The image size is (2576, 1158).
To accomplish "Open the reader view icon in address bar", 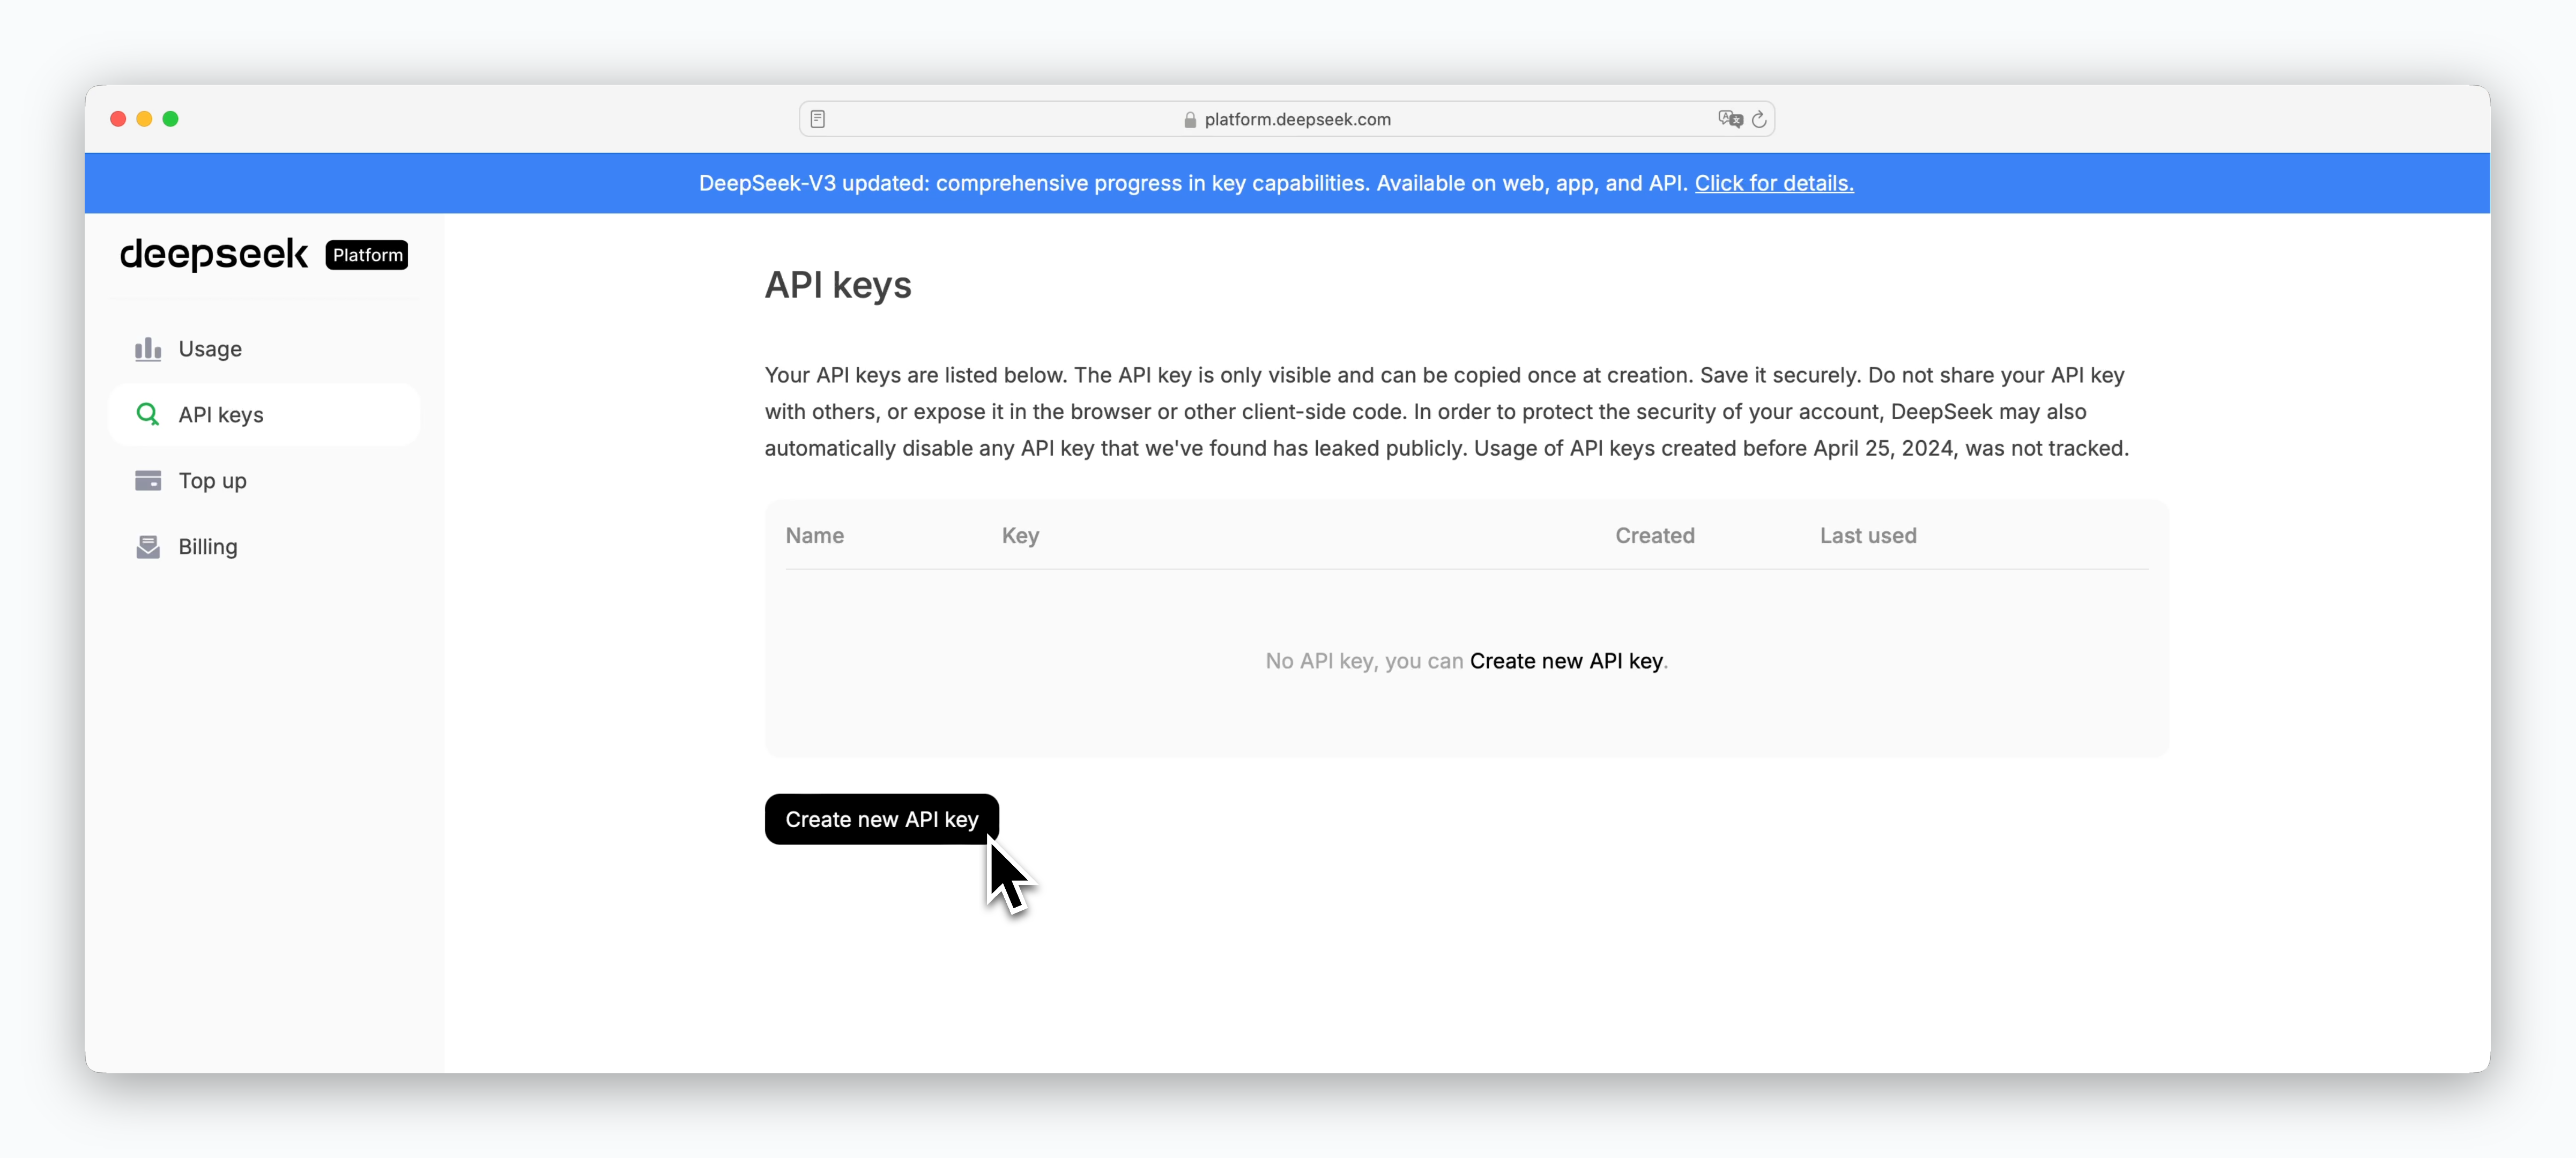I will pos(817,119).
